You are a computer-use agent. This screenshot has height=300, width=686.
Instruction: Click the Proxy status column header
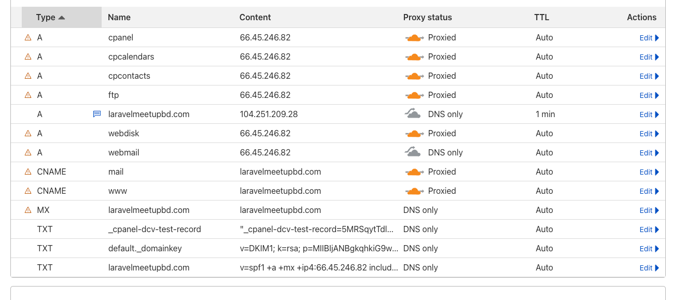(427, 17)
